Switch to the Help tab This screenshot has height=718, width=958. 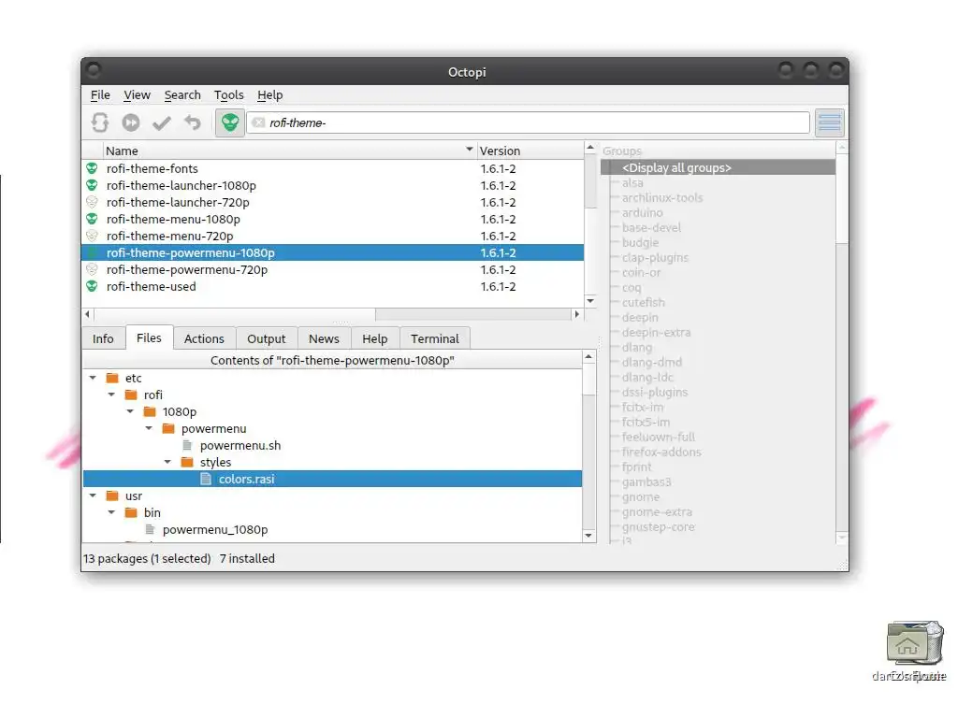coord(374,338)
